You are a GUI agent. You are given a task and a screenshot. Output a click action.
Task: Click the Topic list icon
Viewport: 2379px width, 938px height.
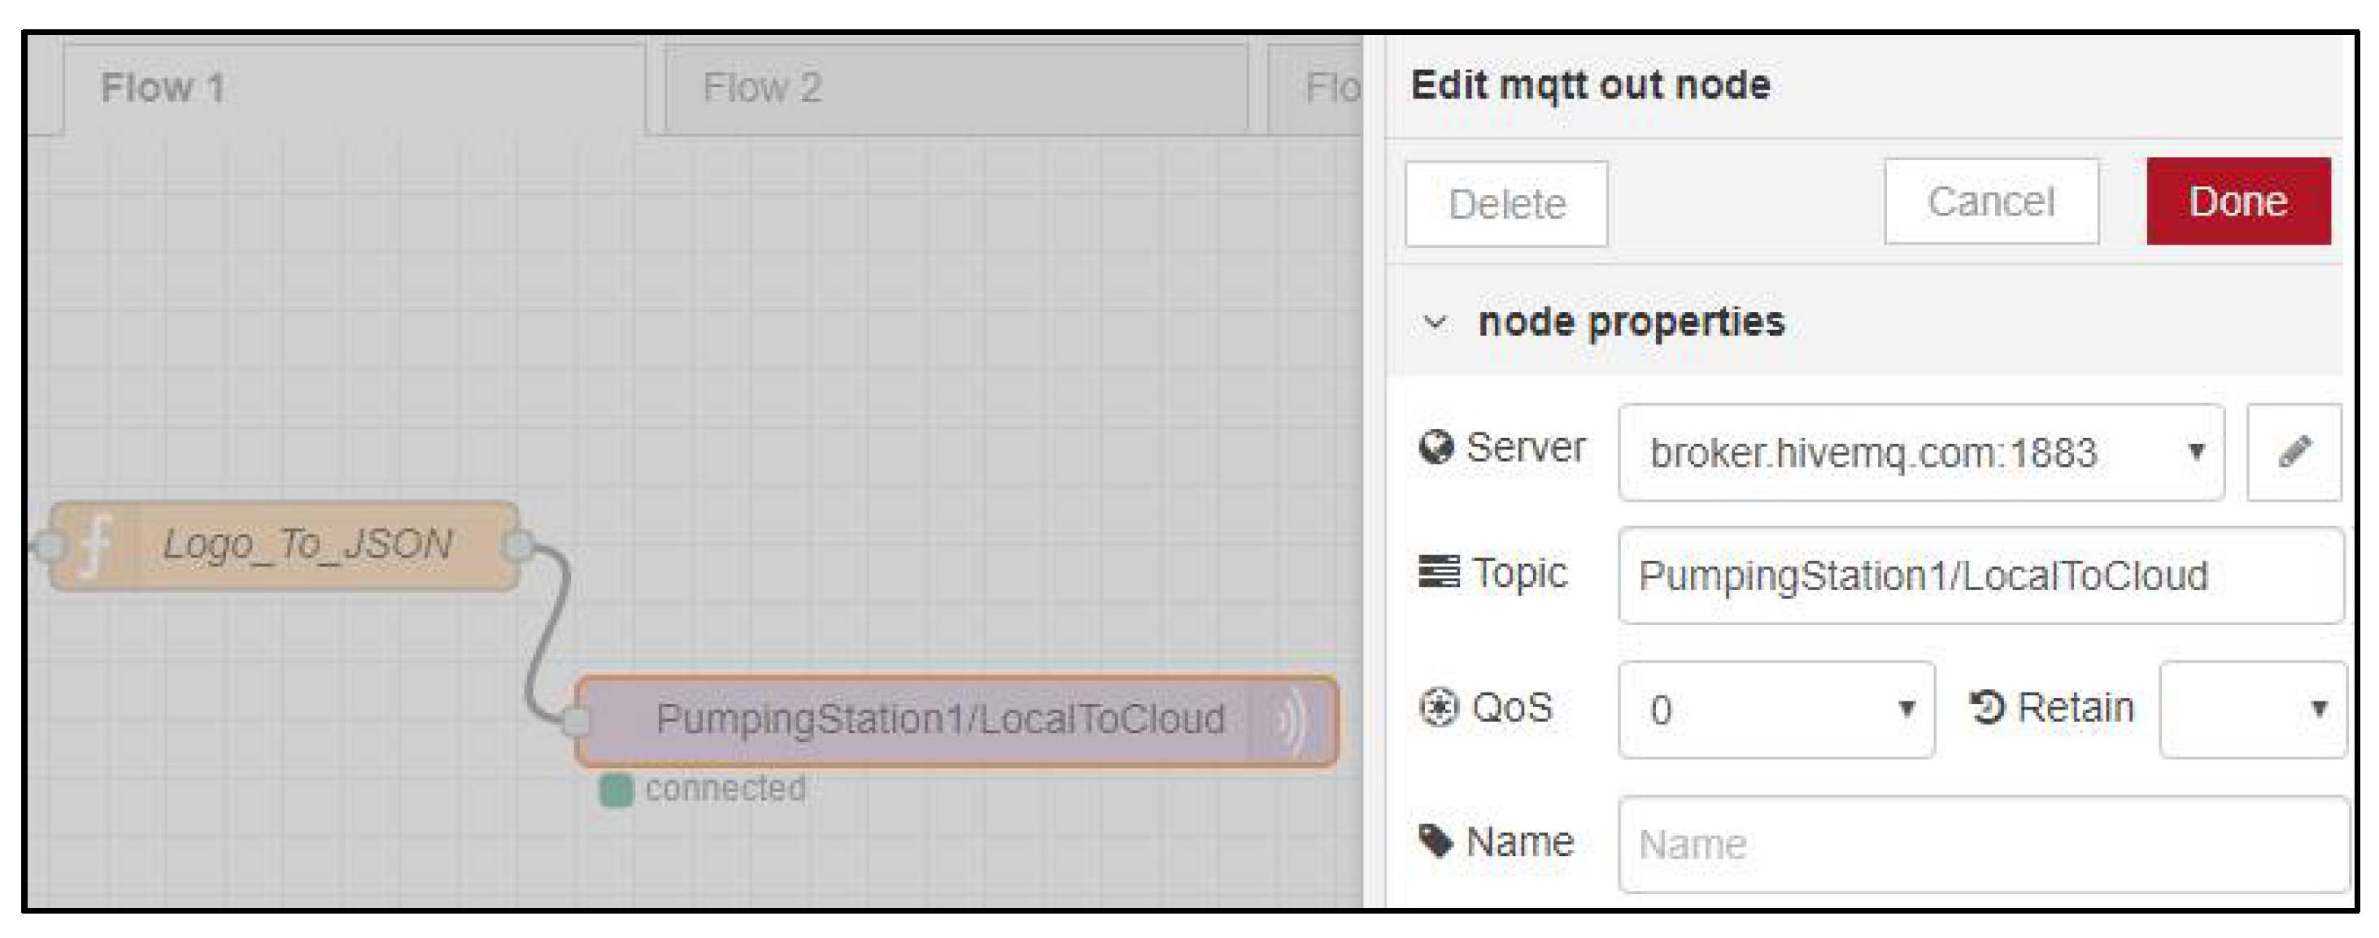1438,572
